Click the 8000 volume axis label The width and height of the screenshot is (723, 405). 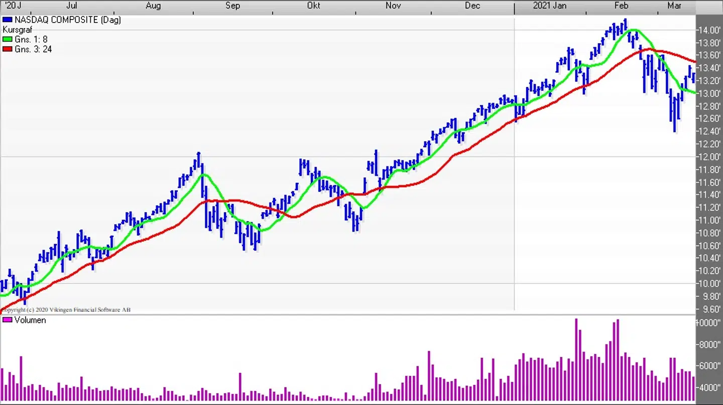pyautogui.click(x=710, y=344)
